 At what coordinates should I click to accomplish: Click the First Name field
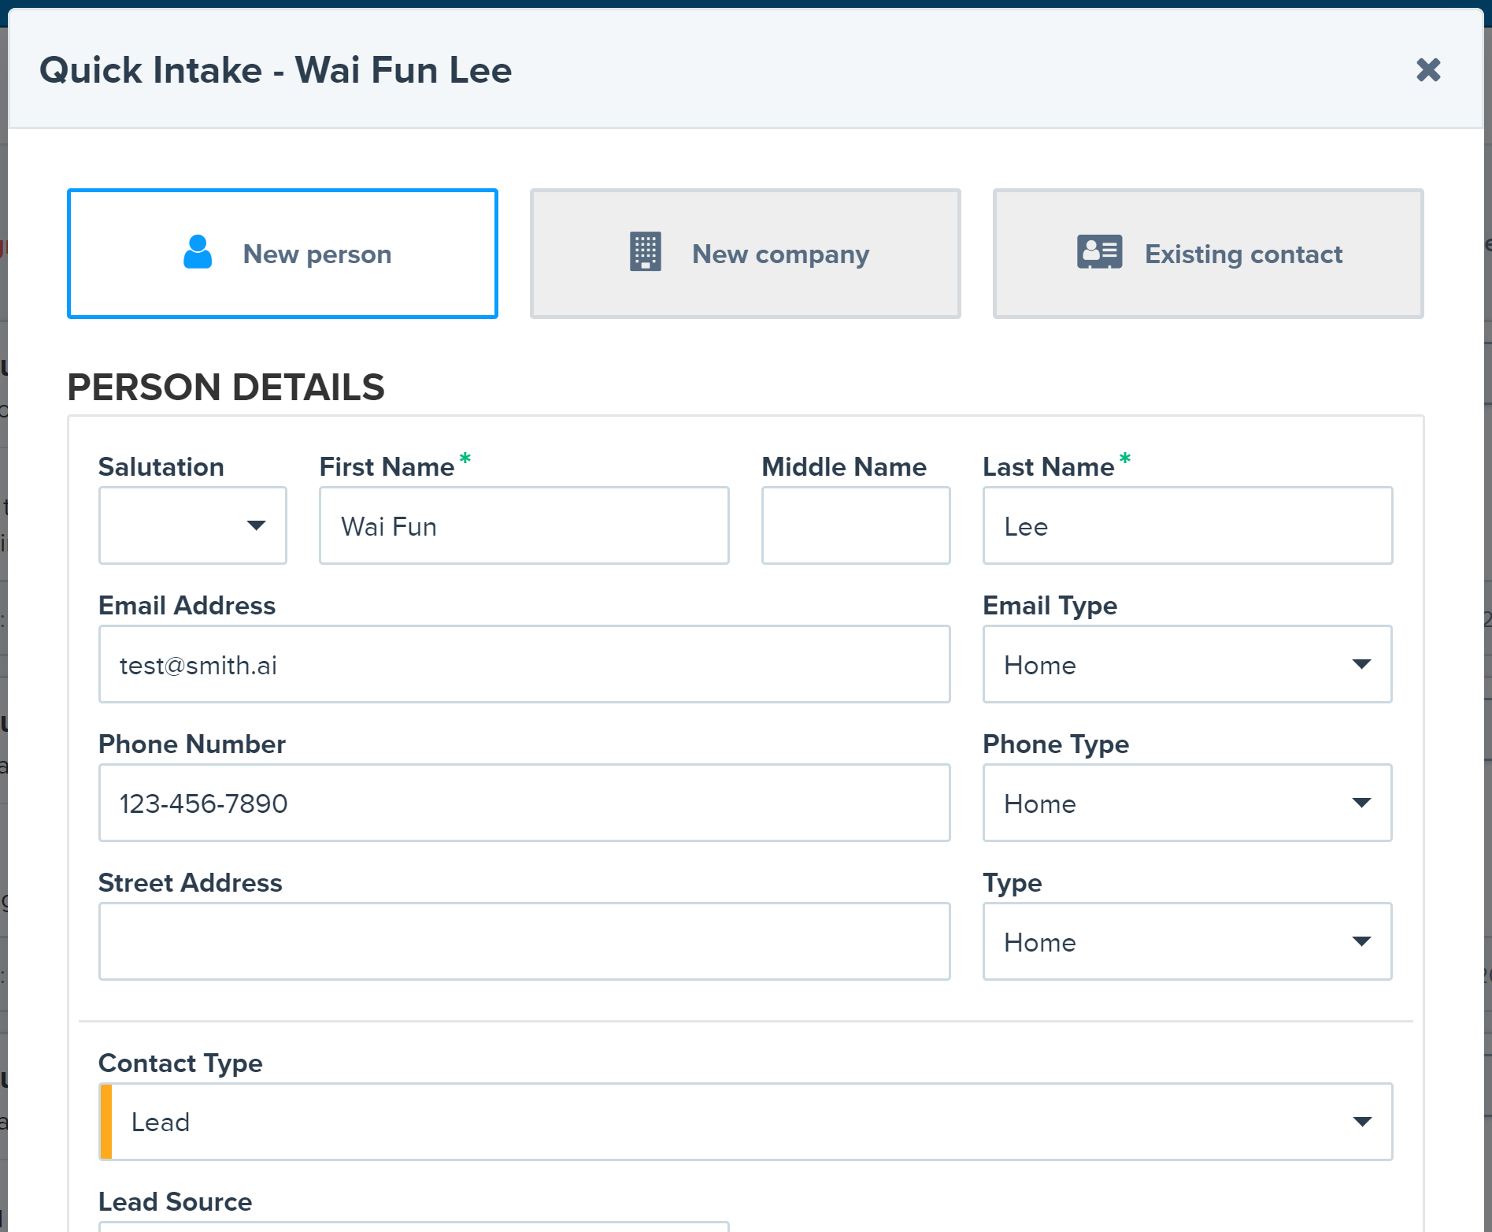pyautogui.click(x=524, y=525)
